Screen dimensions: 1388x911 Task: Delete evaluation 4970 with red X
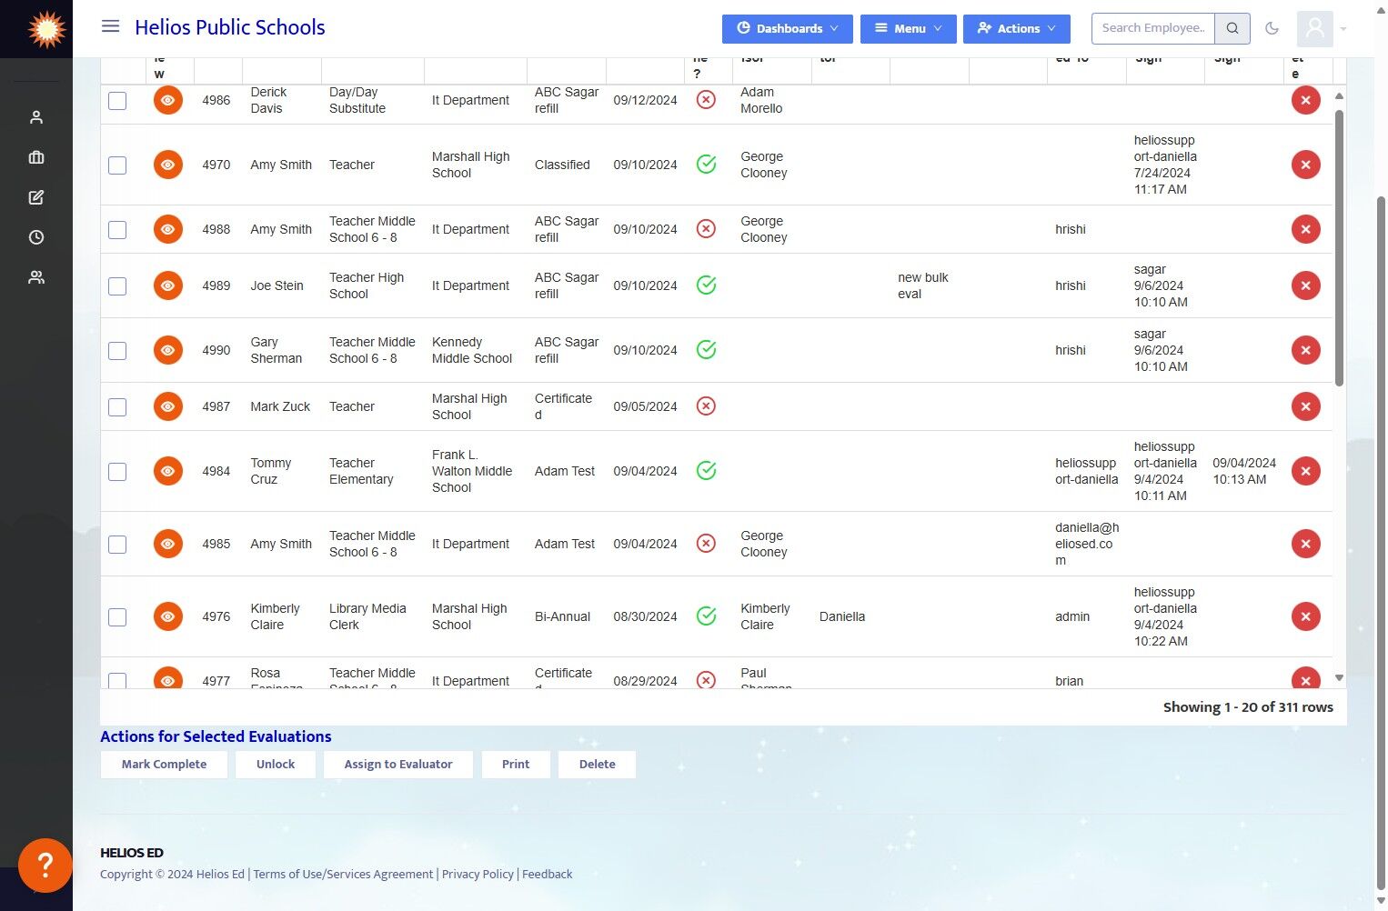(x=1306, y=165)
